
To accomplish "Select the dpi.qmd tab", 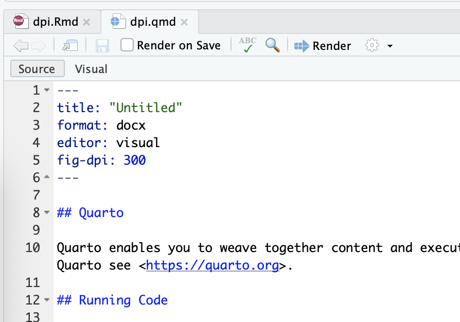I will [x=153, y=22].
